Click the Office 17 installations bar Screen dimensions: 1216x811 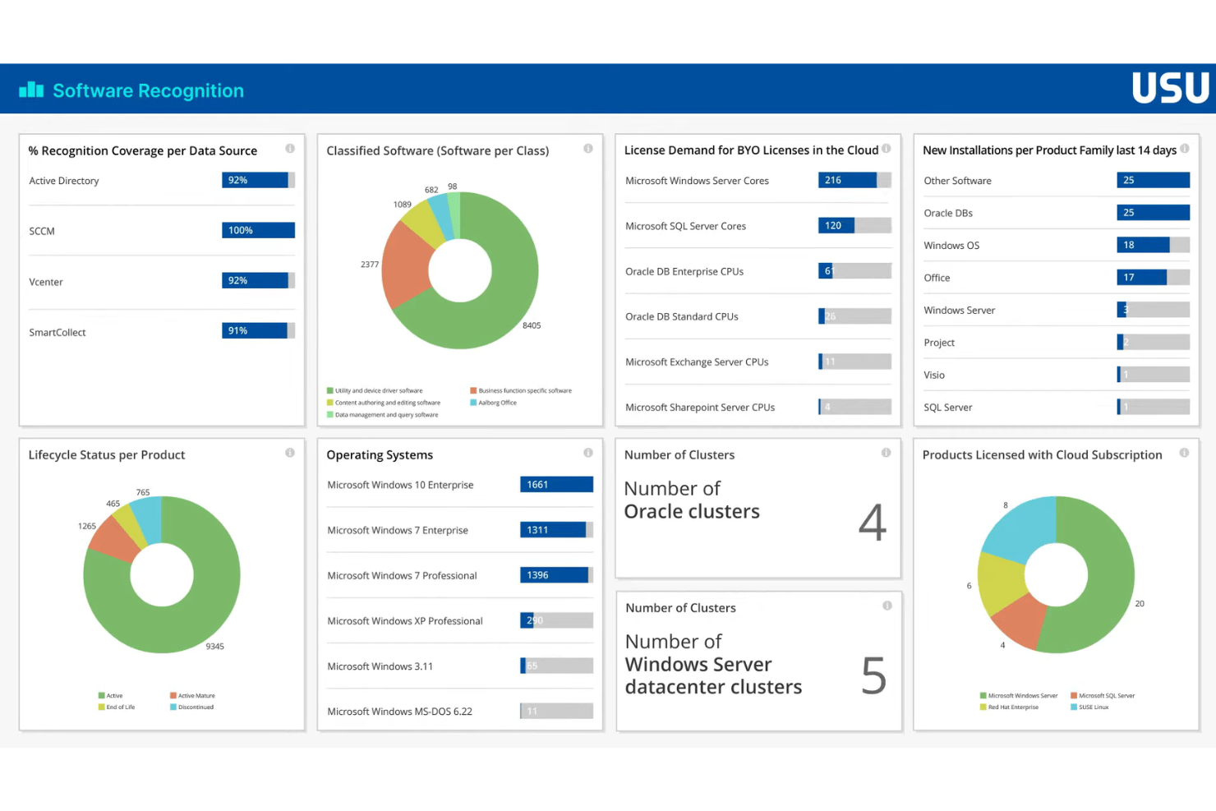(x=1154, y=277)
